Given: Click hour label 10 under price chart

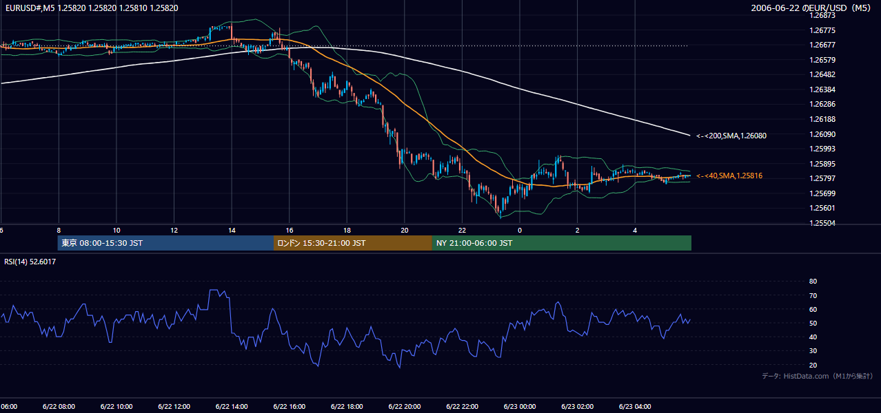Looking at the screenshot, I should click(x=117, y=230).
